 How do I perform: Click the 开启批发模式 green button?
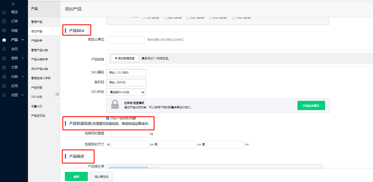pos(311,105)
